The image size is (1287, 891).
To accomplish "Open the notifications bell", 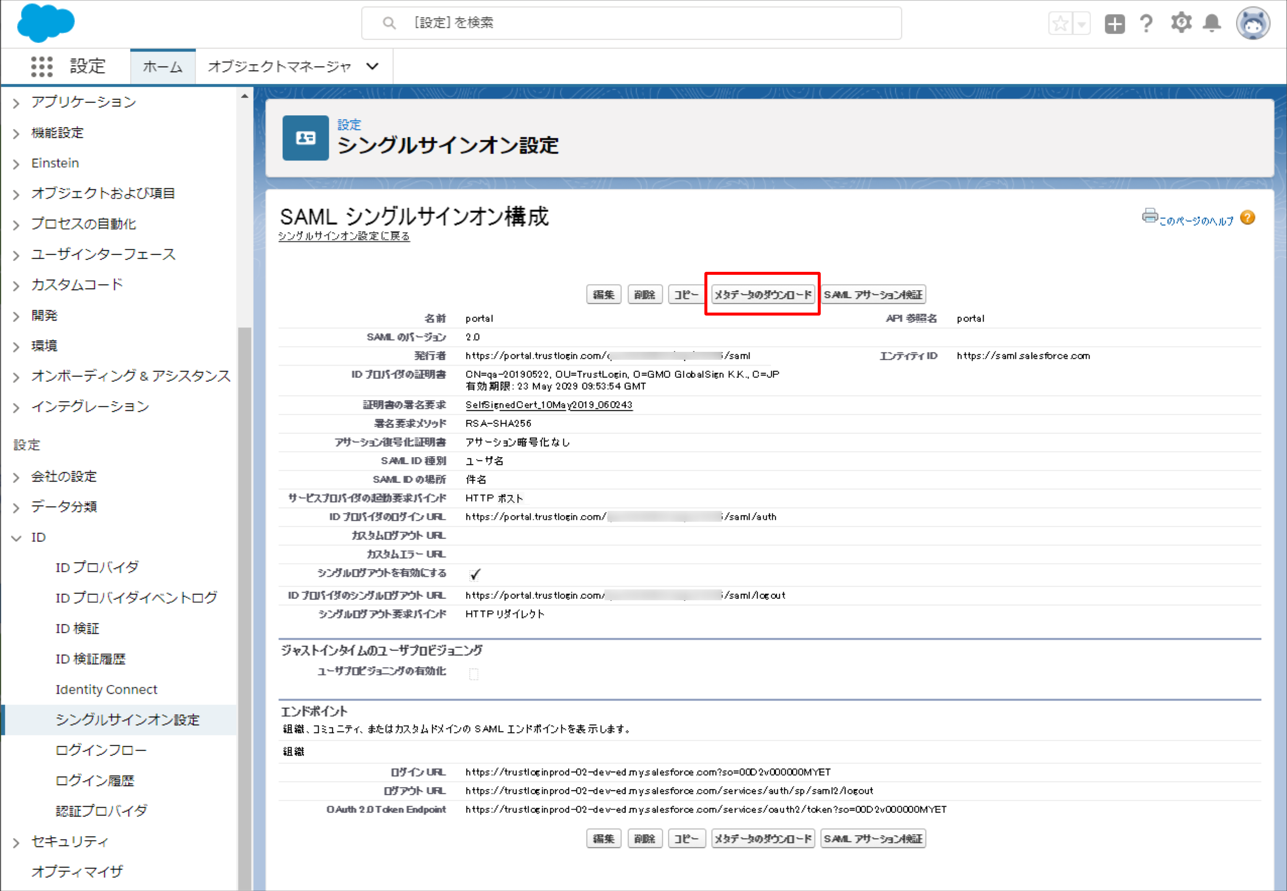I will [x=1211, y=23].
